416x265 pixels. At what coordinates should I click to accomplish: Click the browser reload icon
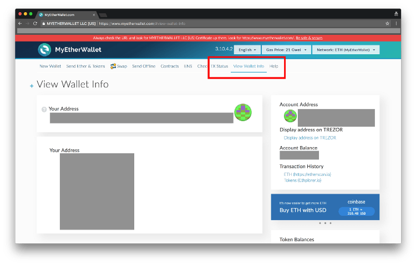(x=35, y=24)
